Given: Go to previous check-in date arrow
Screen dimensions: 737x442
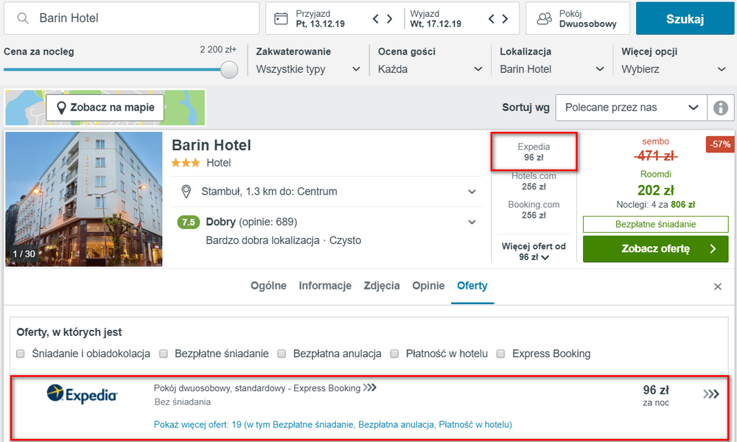Looking at the screenshot, I should (x=376, y=18).
